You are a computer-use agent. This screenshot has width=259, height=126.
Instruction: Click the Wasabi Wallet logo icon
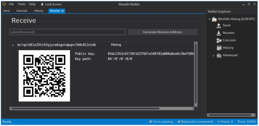4,4
